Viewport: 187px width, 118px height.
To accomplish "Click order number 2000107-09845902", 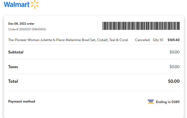I will pyautogui.click(x=33, y=29).
